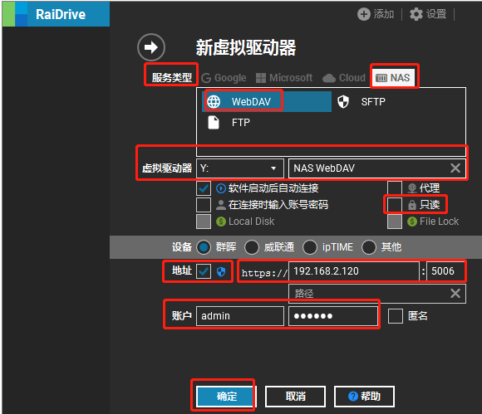
Task: Clear the 路径 field with its X
Action: point(455,293)
